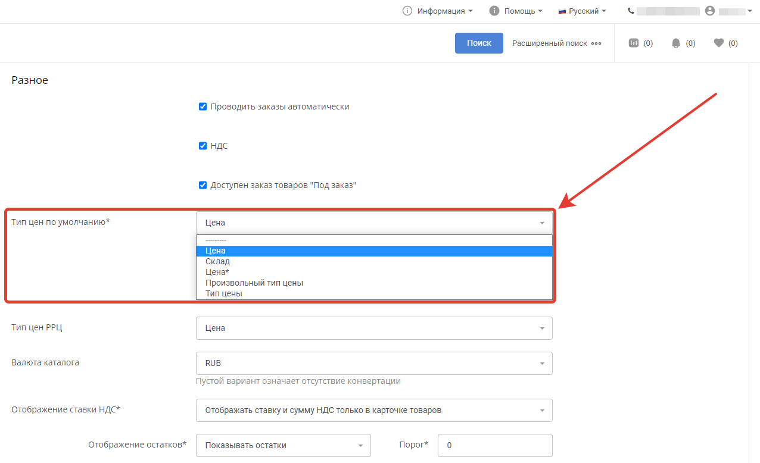Image resolution: width=760 pixels, height=463 pixels.
Task: Click the user account avatar icon
Action: pos(709,11)
